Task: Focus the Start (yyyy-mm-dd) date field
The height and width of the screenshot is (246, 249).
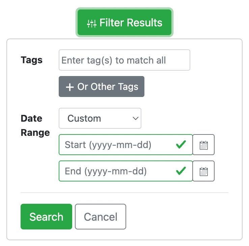Action: pyautogui.click(x=126, y=145)
